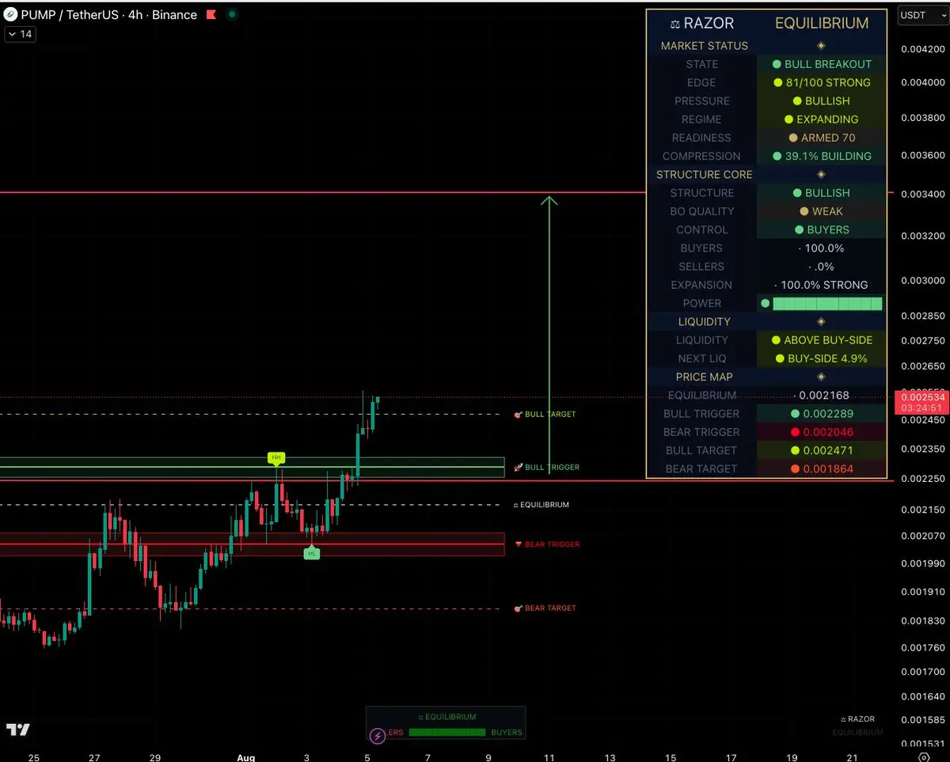Image resolution: width=950 pixels, height=762 pixels.
Task: Expand the 14 indicators legend chevron
Action: (x=13, y=34)
